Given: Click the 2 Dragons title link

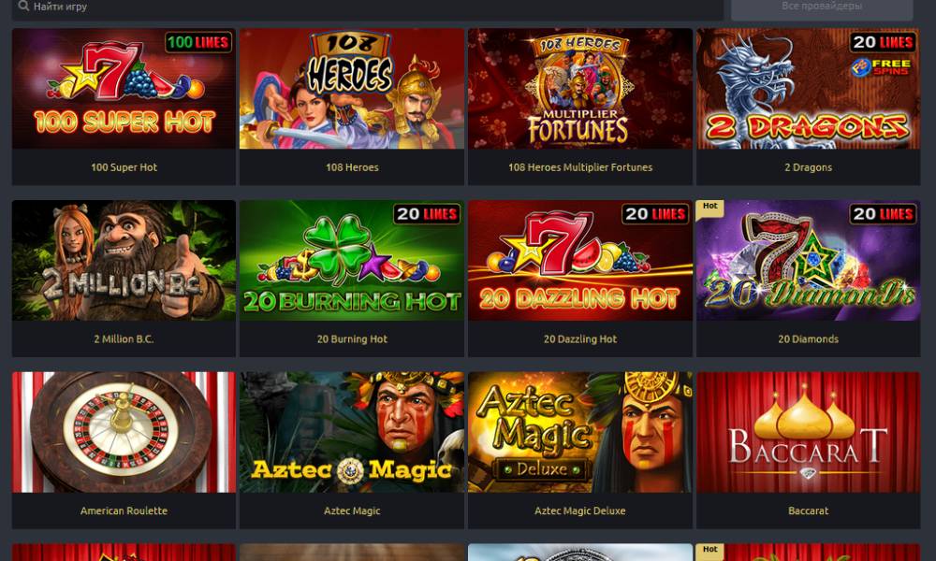Looking at the screenshot, I should pos(809,167).
